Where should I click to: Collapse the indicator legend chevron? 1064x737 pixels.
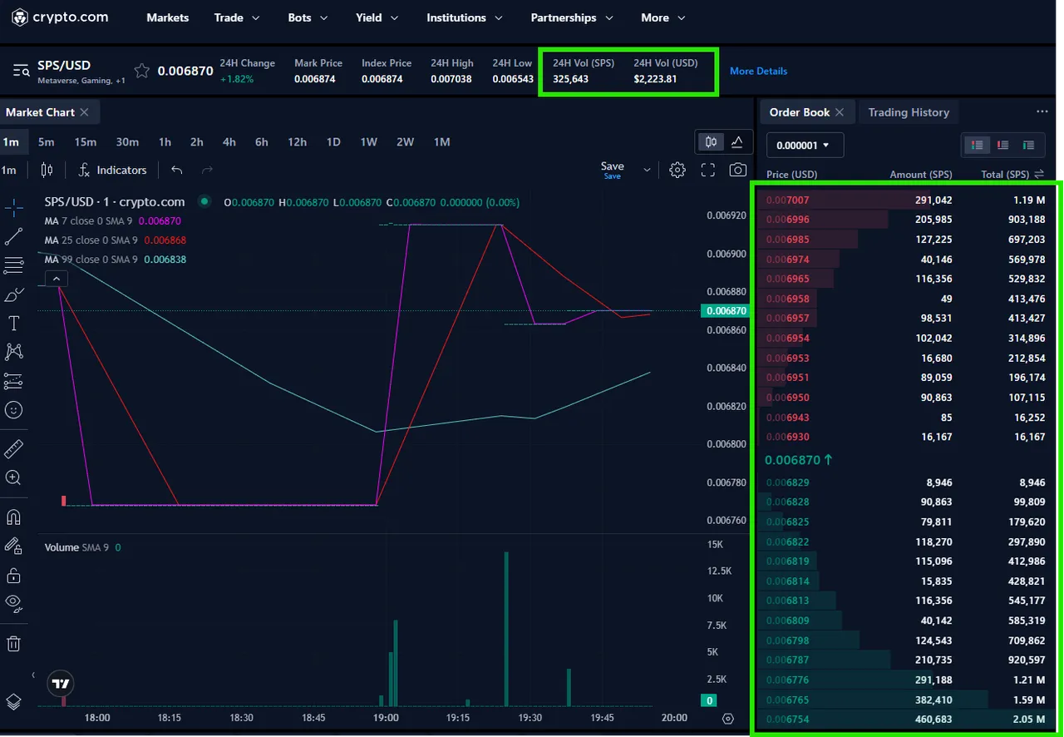click(x=56, y=279)
